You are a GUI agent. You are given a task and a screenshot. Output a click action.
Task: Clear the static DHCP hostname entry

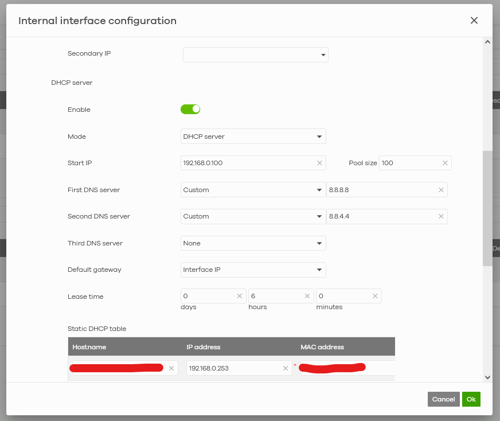pyautogui.click(x=171, y=368)
